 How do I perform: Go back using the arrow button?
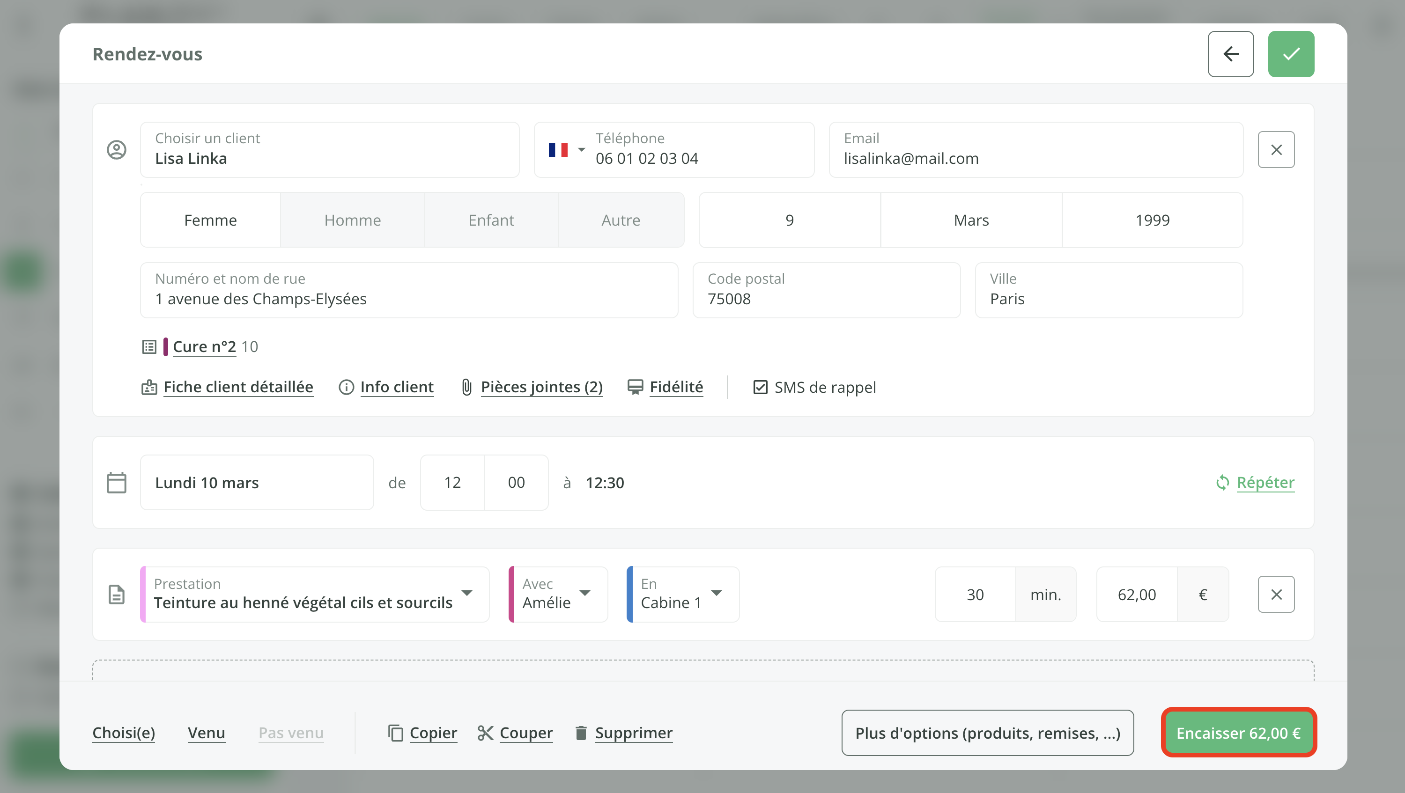pos(1230,53)
